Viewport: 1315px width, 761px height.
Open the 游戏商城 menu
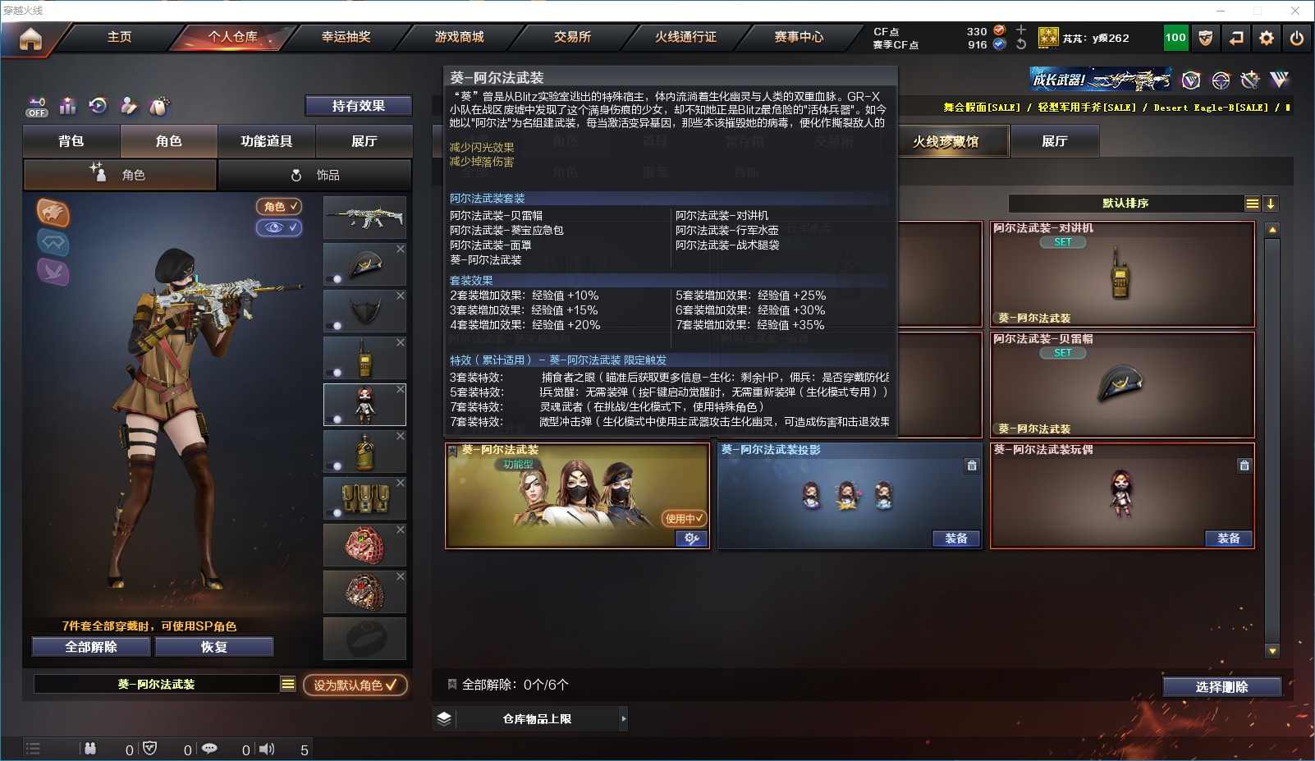[459, 37]
